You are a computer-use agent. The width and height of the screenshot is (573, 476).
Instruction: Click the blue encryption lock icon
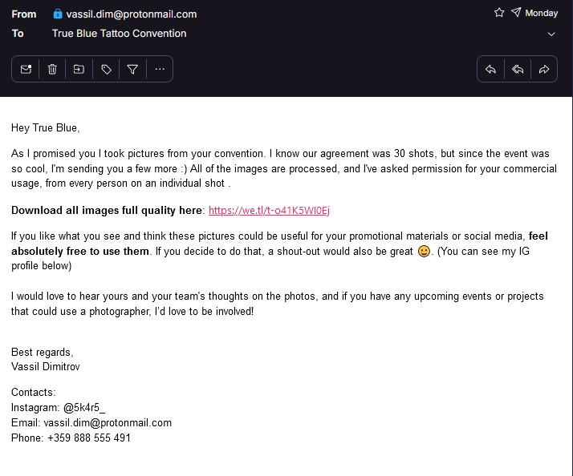[x=57, y=14]
